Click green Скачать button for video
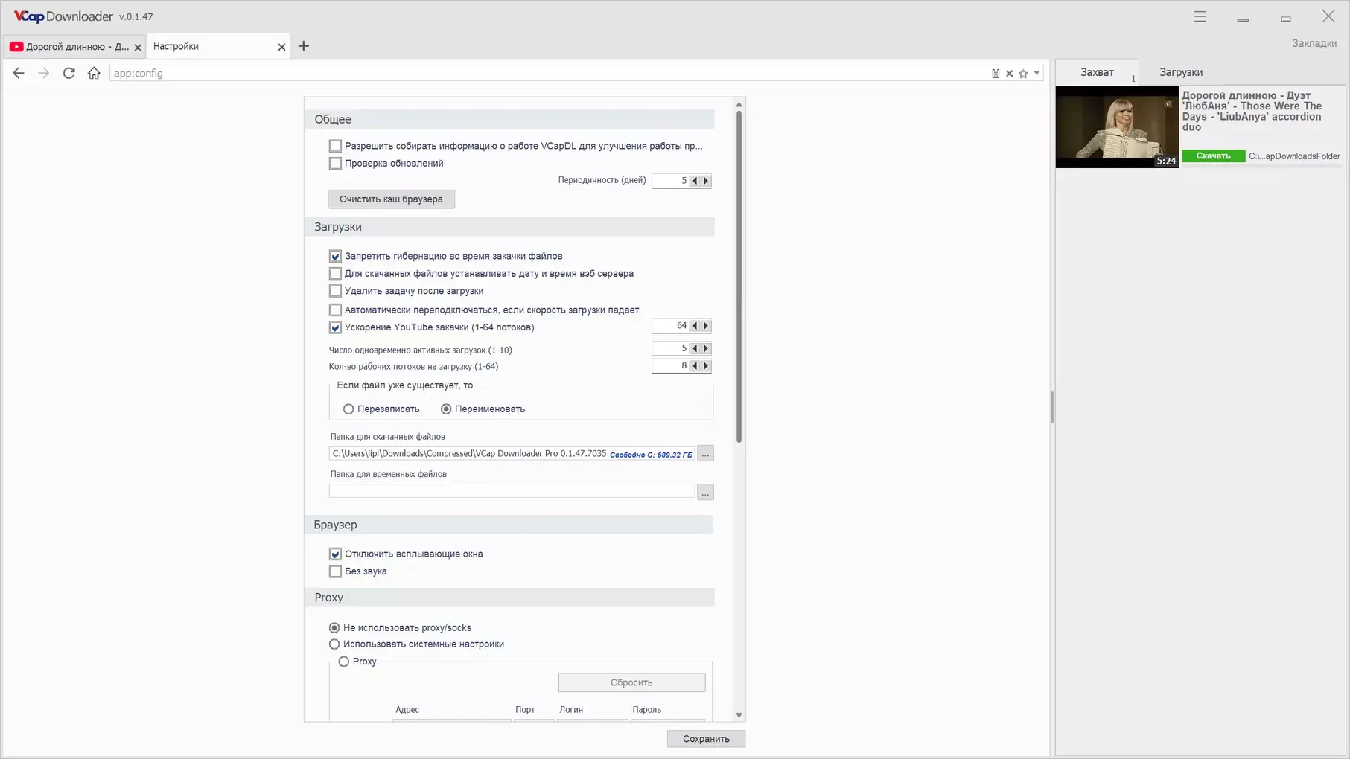This screenshot has height=759, width=1350. point(1213,156)
